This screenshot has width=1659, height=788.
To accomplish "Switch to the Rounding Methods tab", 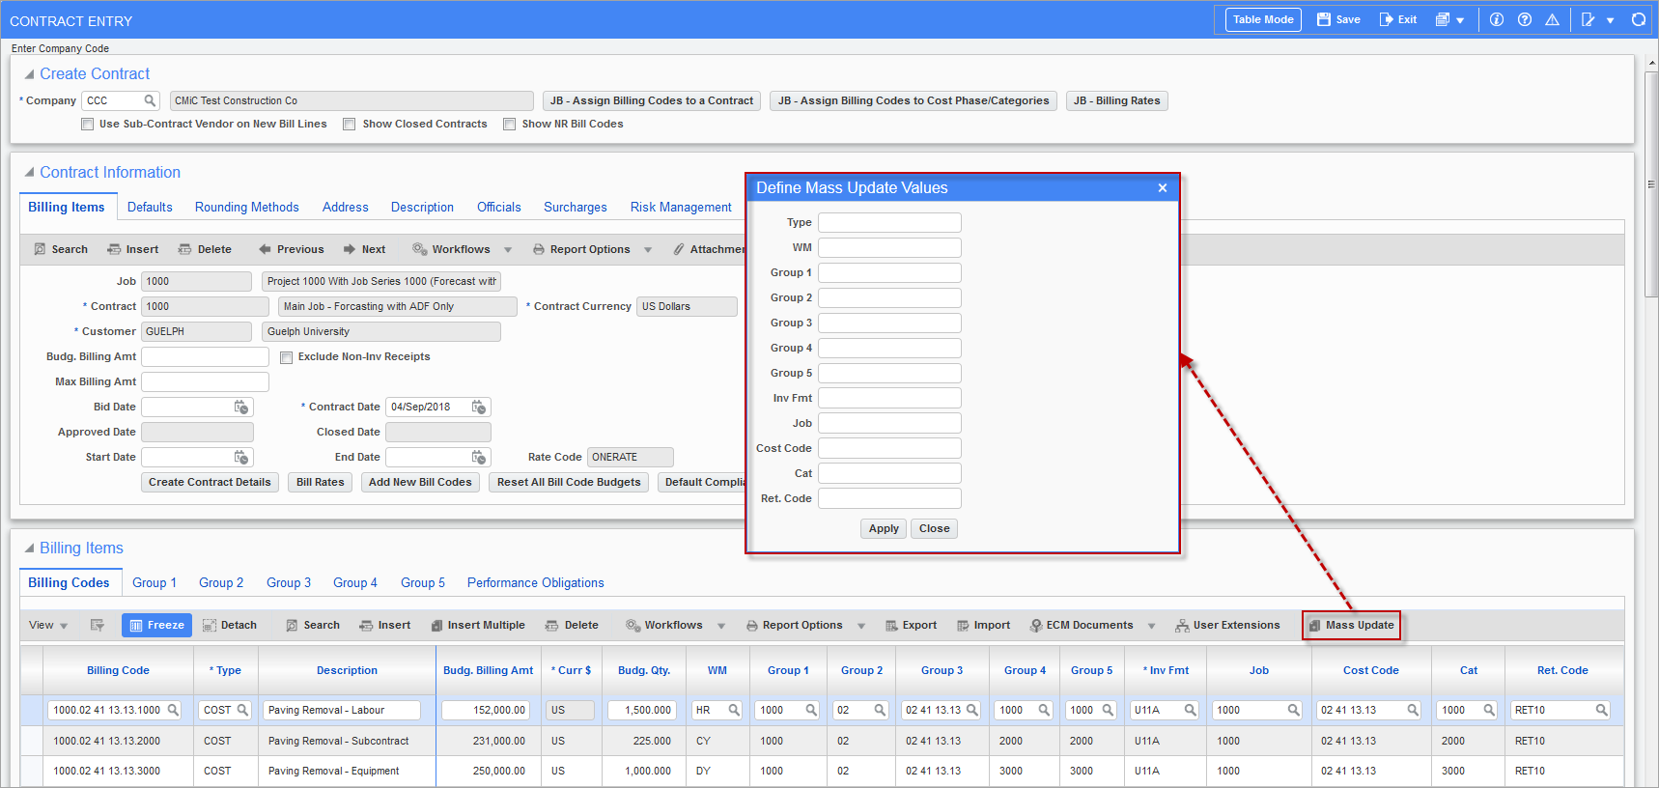I will click(246, 208).
